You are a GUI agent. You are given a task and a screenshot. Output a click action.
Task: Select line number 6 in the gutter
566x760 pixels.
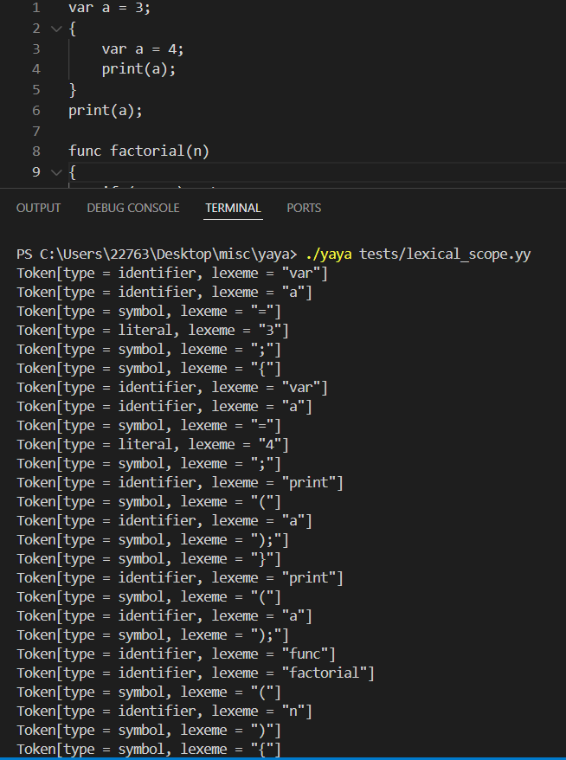[35, 111]
